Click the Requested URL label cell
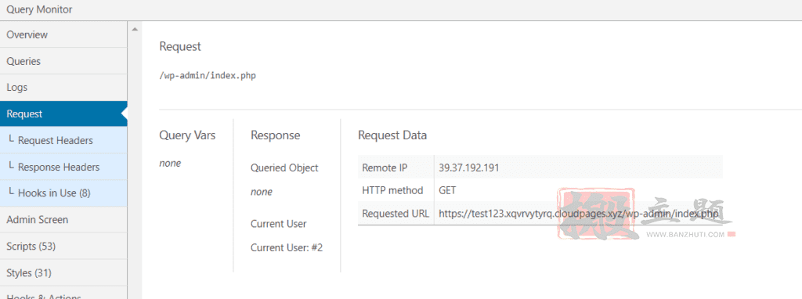Image resolution: width=802 pixels, height=299 pixels. click(396, 214)
